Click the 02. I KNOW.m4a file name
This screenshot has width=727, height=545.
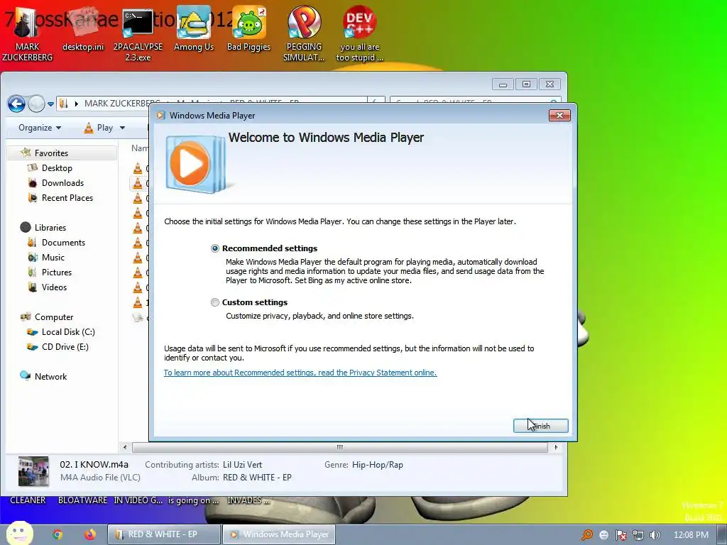click(x=94, y=464)
